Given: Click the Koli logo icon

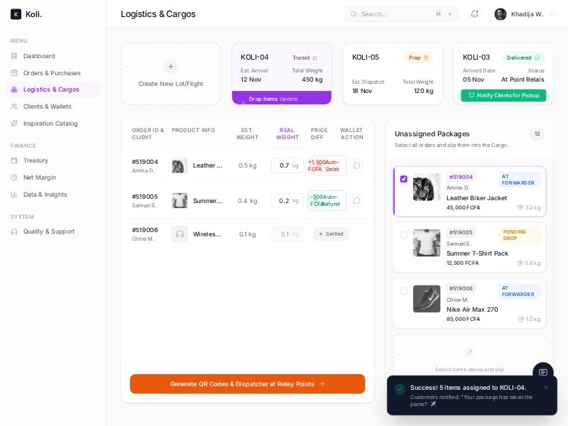Looking at the screenshot, I should point(16,14).
